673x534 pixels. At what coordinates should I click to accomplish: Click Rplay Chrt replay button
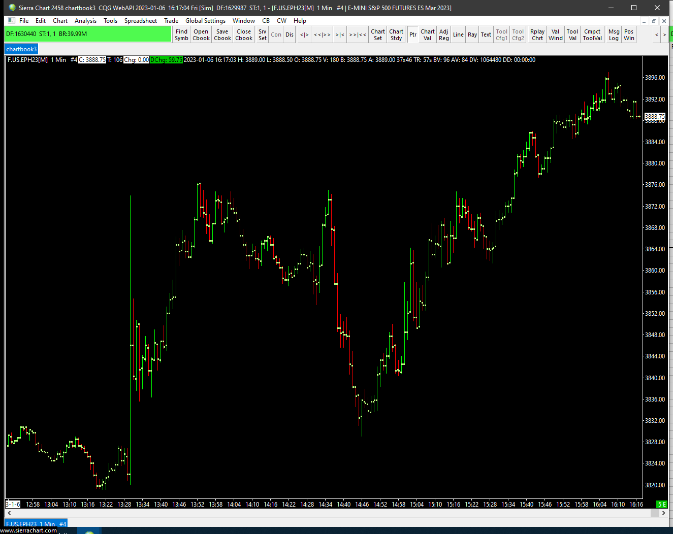[537, 35]
